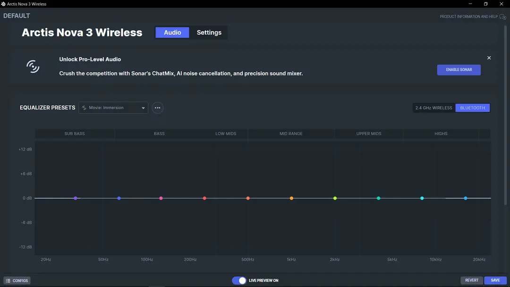
Task: Select the blue EQ point near 50Hz
Action: pyautogui.click(x=119, y=198)
